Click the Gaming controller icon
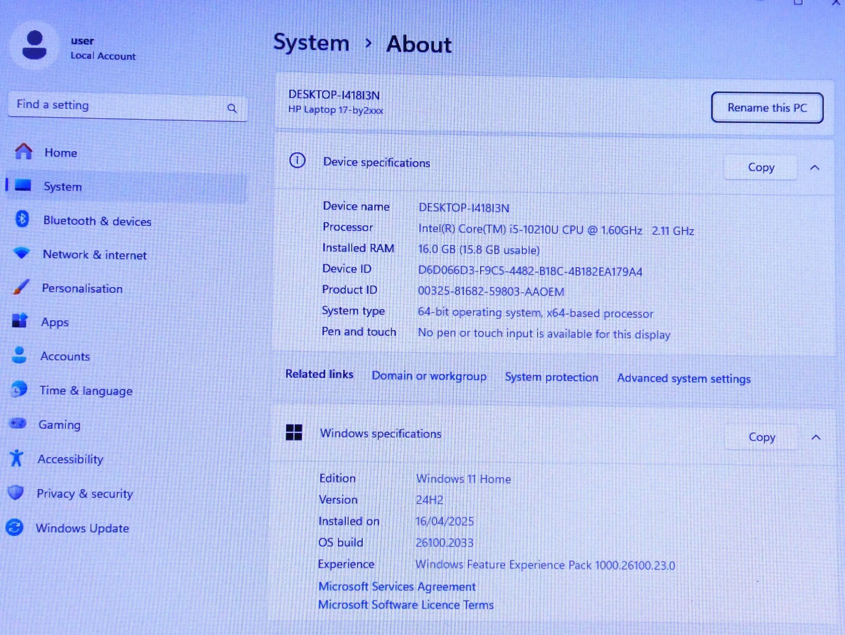This screenshot has width=845, height=635. point(17,423)
